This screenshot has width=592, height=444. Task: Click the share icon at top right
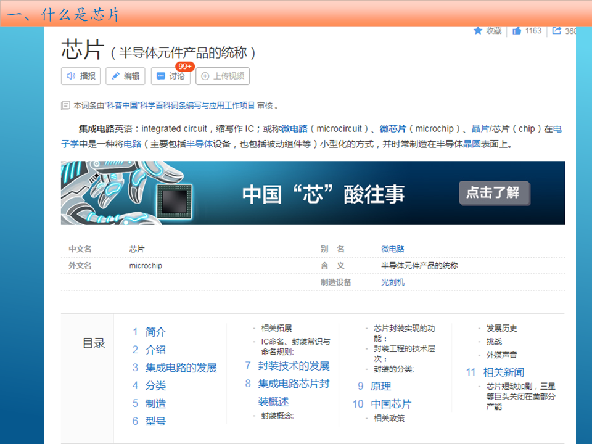(x=557, y=31)
